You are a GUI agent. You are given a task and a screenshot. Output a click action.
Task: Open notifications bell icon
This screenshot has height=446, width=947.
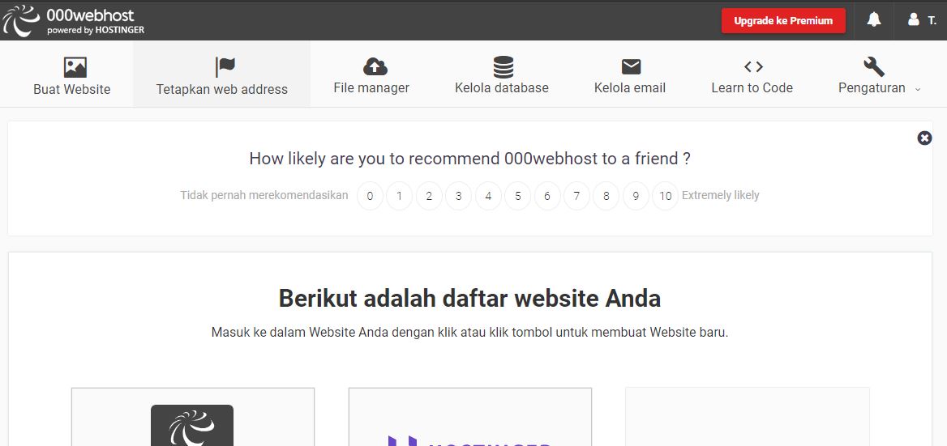coord(873,20)
